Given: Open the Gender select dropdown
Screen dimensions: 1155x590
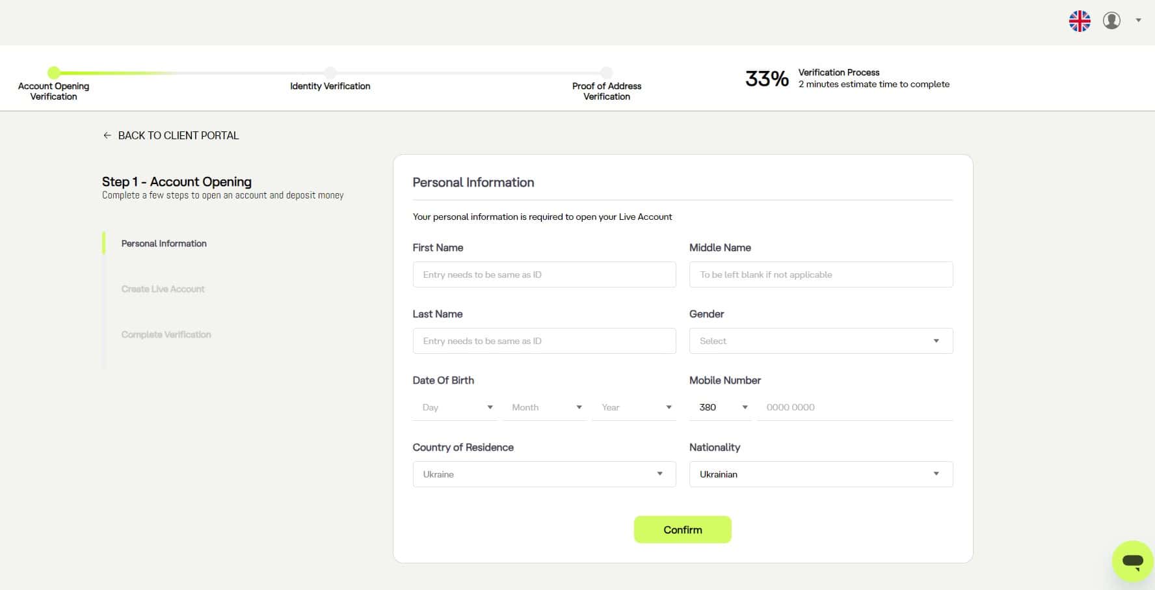Looking at the screenshot, I should pos(821,341).
